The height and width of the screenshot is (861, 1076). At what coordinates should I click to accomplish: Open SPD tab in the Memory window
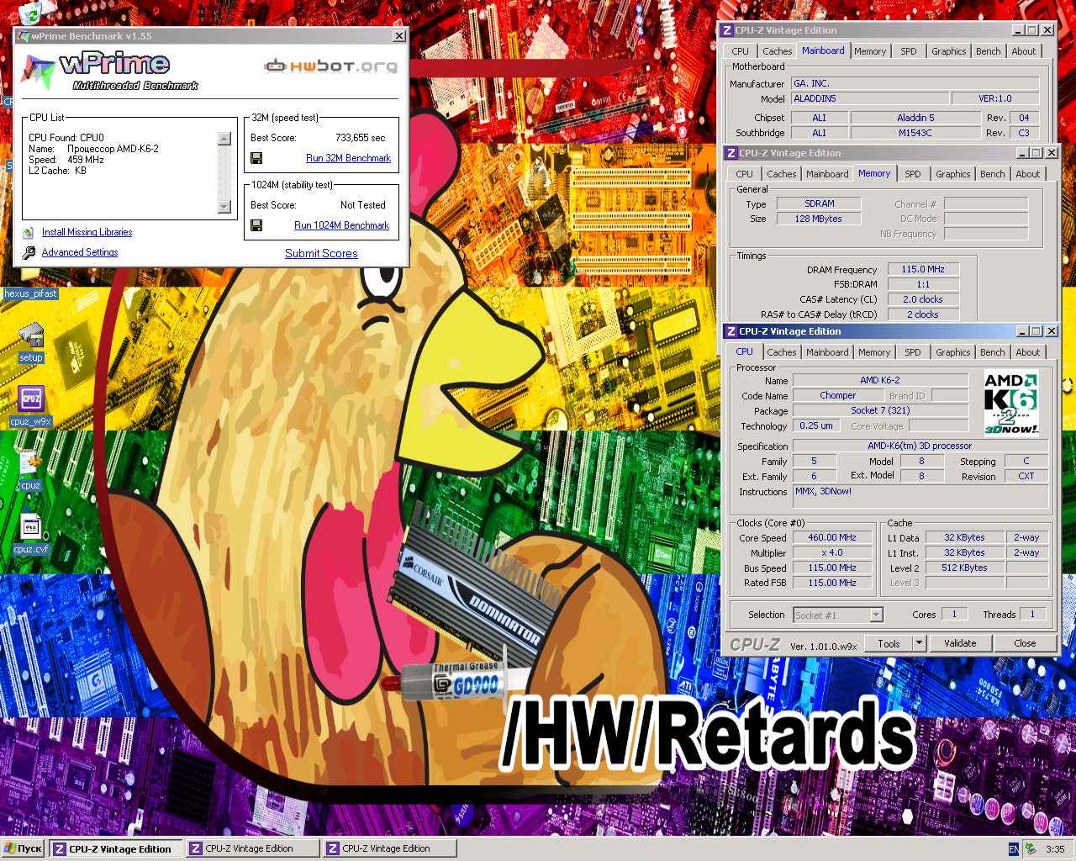(x=913, y=174)
